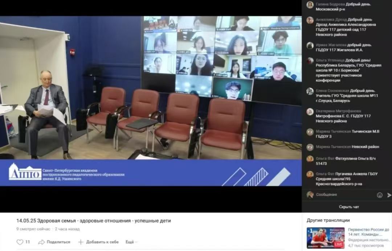Open the emoji picker in the chat
392x251 pixels.
click(380, 195)
